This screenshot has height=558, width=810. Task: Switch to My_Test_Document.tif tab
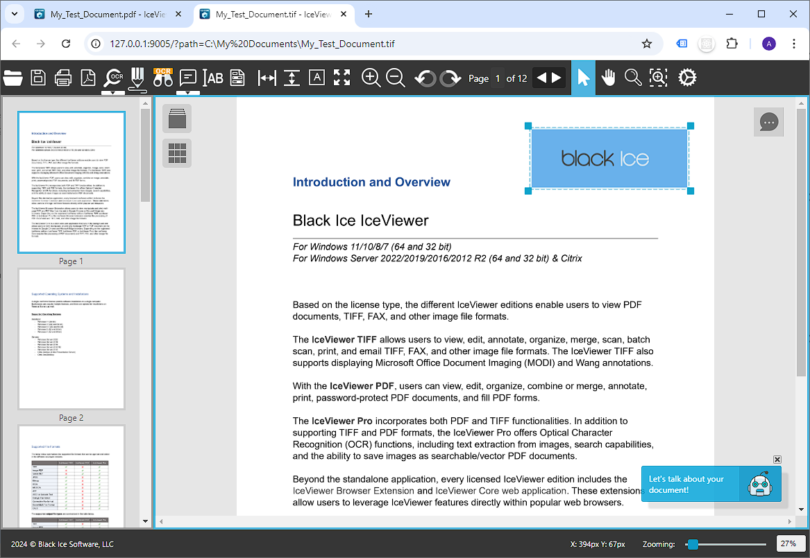click(x=273, y=15)
